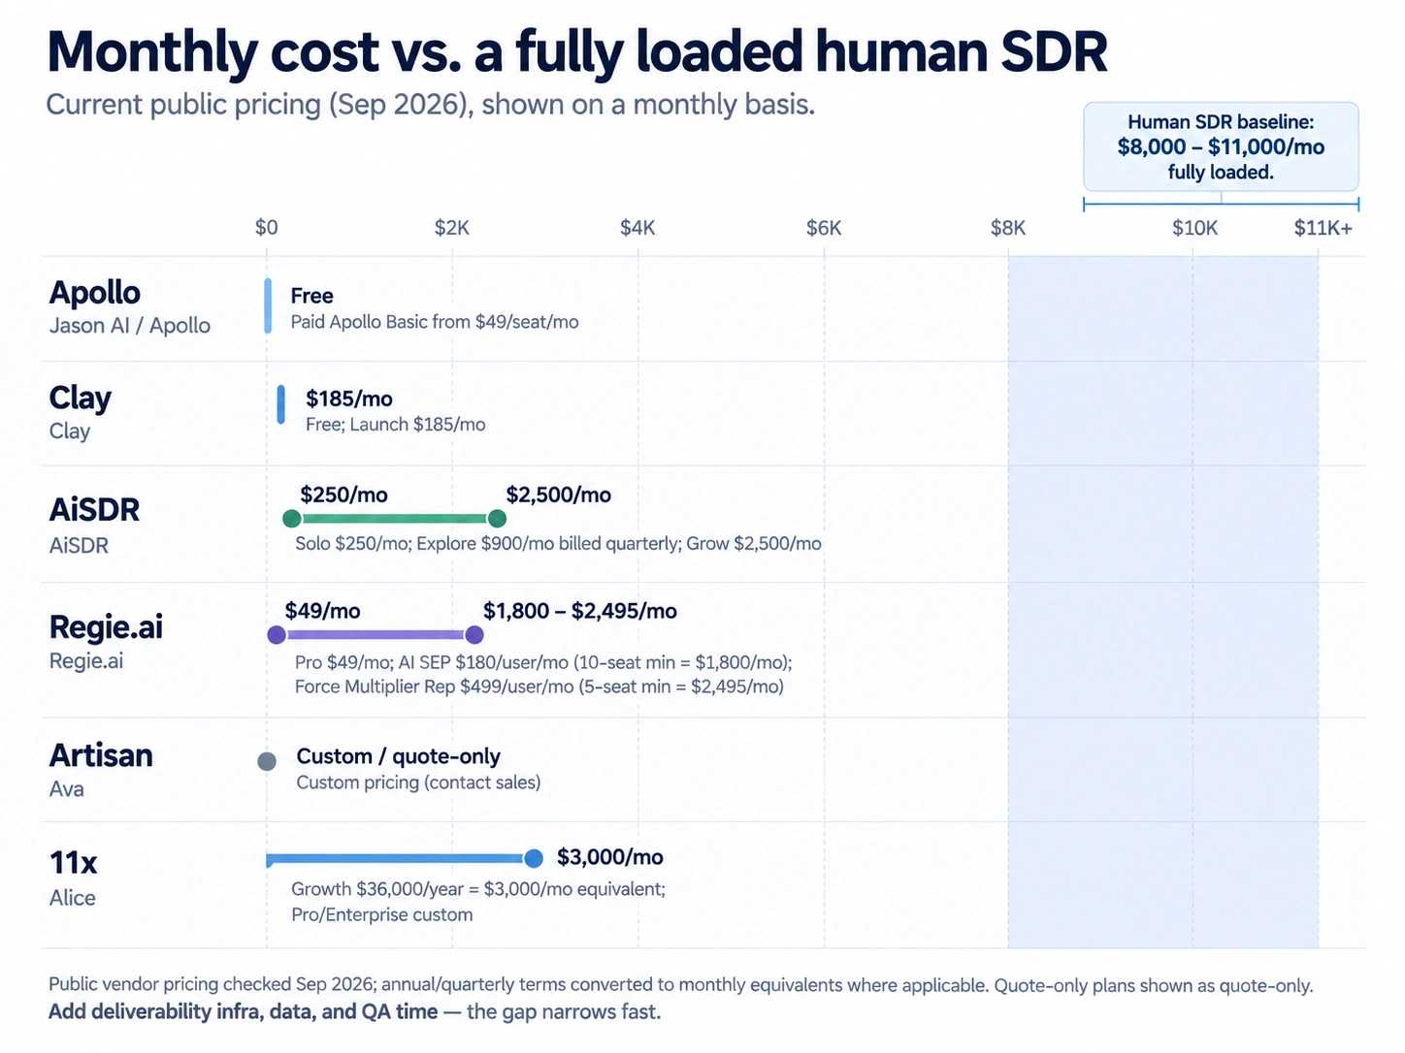Click the 'Custom / quote-only' label
Screen dimensions: 1405x1053
pyautogui.click(x=399, y=756)
